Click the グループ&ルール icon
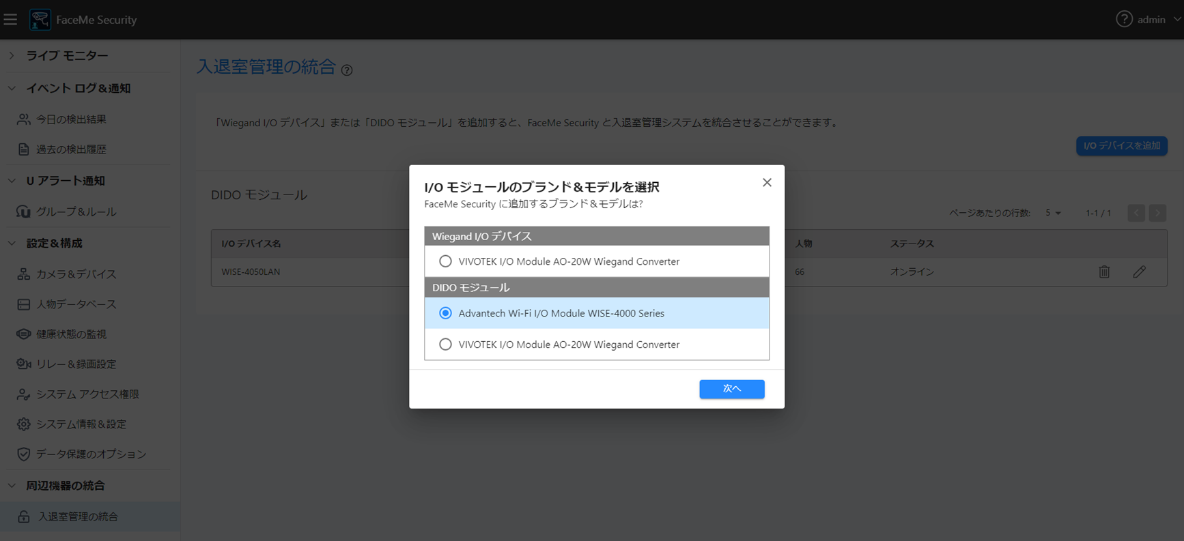This screenshot has height=541, width=1184. coord(24,211)
